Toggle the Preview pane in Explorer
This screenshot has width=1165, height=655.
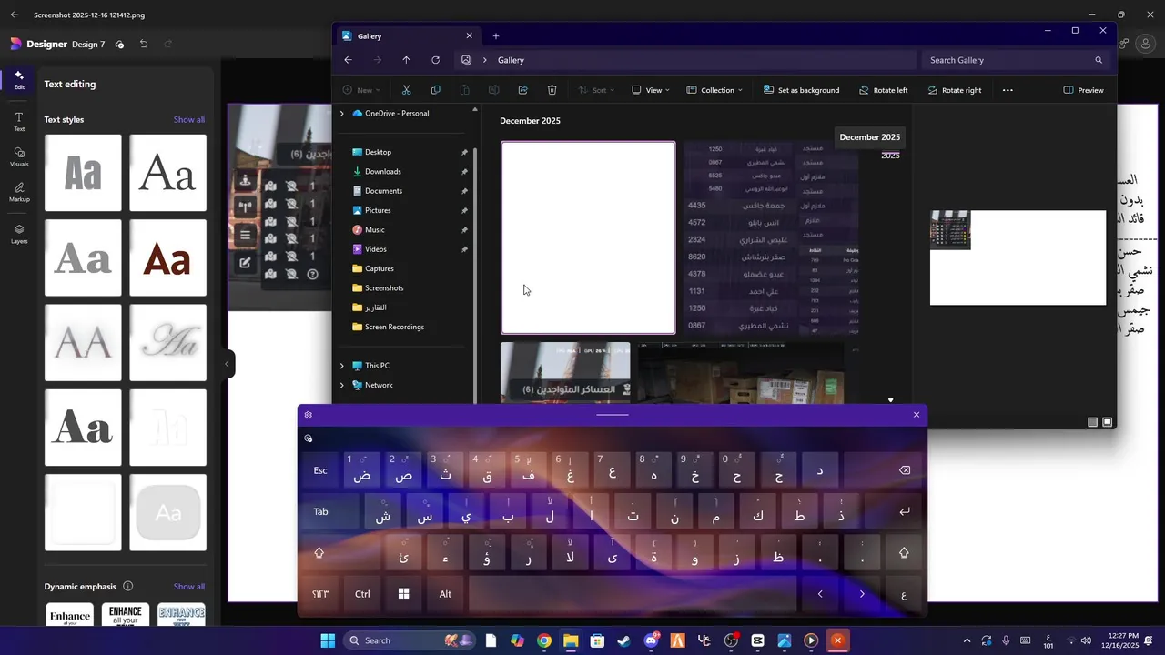pyautogui.click(x=1083, y=90)
